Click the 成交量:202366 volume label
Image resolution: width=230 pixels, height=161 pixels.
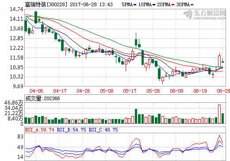42,98
